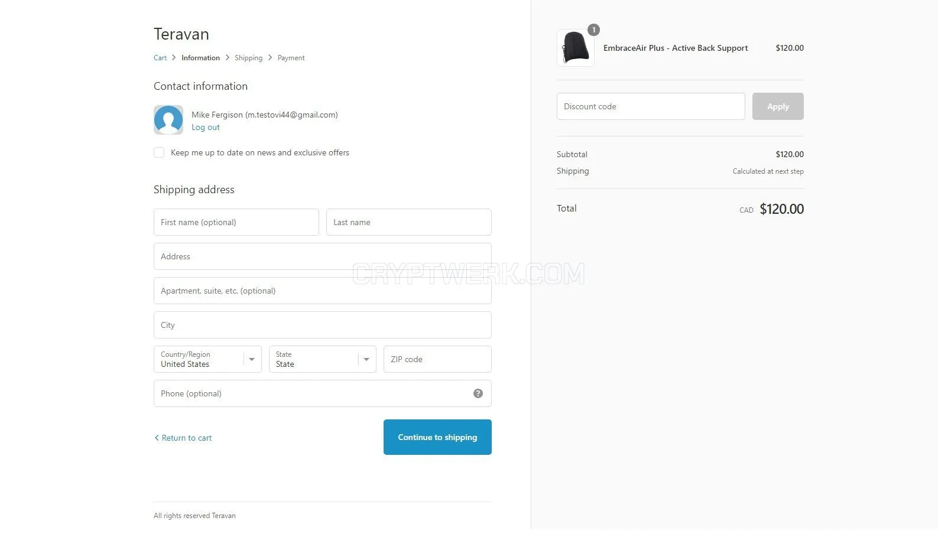Viewport: 938px width, 547px height.
Task: Click the phone help question mark icon
Action: click(x=478, y=393)
